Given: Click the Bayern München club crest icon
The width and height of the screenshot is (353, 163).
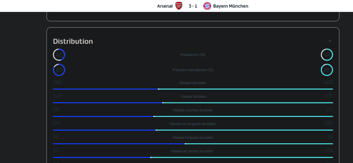Looking at the screenshot, I should 207,6.
